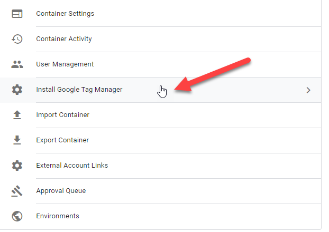Click the Container Settings window icon

[x=17, y=14]
